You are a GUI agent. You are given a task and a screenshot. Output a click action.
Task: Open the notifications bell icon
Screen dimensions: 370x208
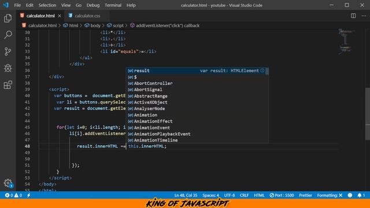click(361, 195)
